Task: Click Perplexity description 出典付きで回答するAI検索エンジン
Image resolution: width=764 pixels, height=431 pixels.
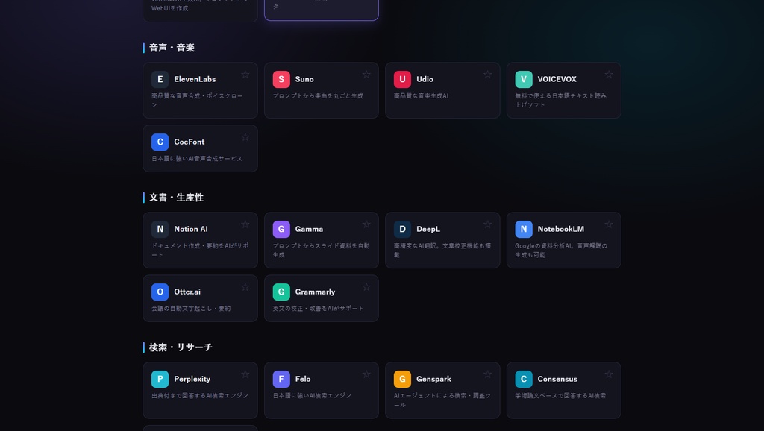Action: point(200,396)
